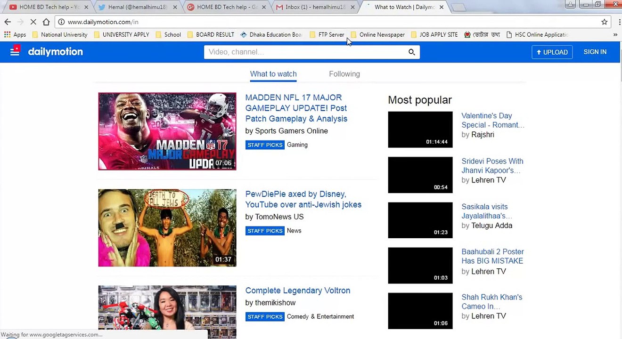Select the What to watch tab

(x=273, y=74)
